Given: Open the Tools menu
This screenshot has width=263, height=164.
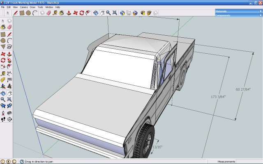Looking at the screenshot, I should coord(40,7).
